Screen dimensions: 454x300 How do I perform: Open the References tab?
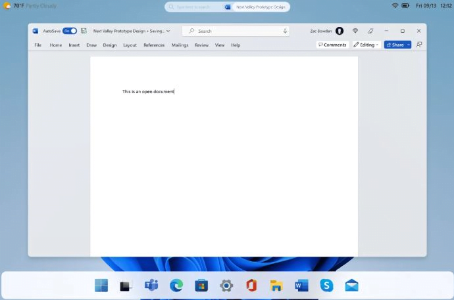[x=154, y=45]
